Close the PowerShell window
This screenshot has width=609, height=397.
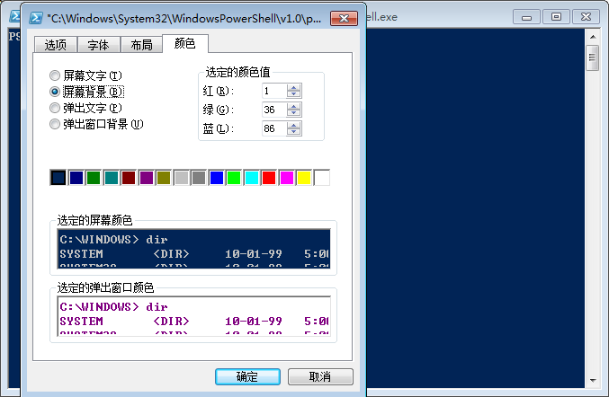coord(586,17)
